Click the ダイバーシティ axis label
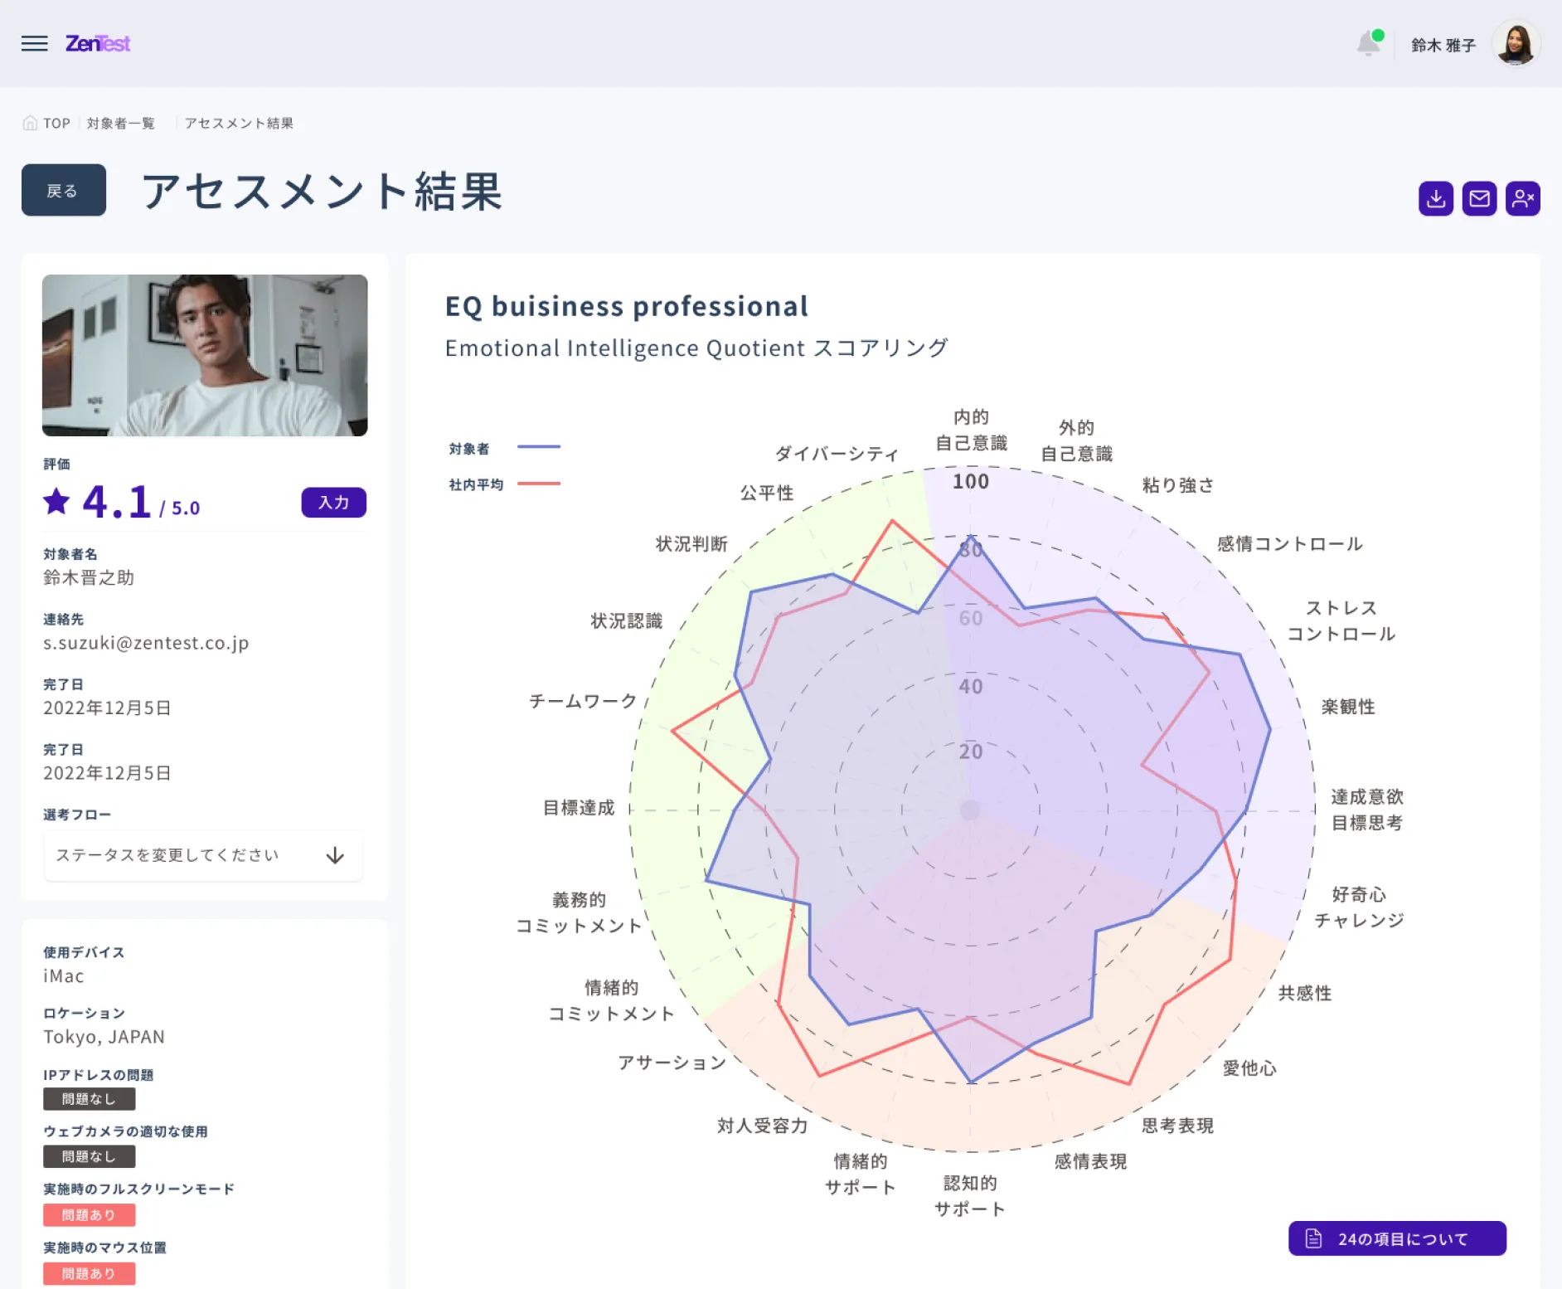 (837, 454)
